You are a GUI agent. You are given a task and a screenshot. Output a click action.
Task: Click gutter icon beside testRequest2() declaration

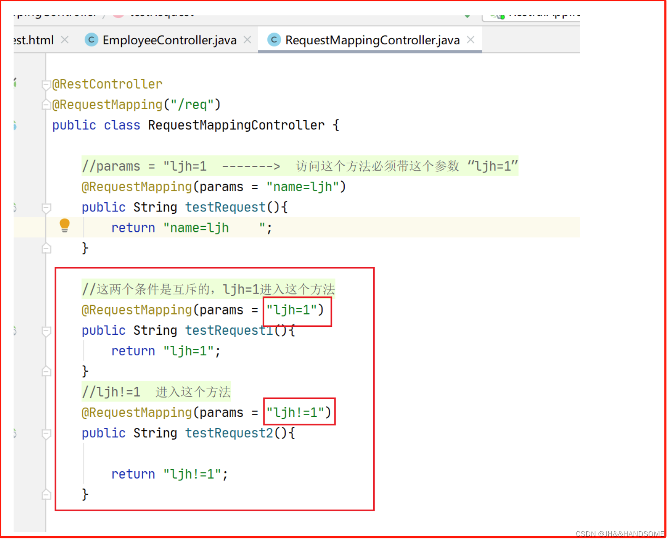tap(15, 434)
